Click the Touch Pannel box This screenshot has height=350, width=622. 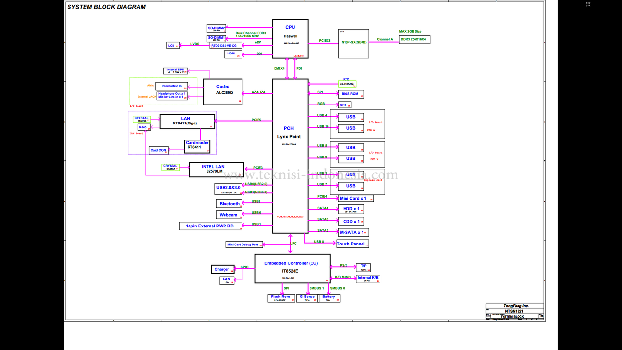coord(352,244)
